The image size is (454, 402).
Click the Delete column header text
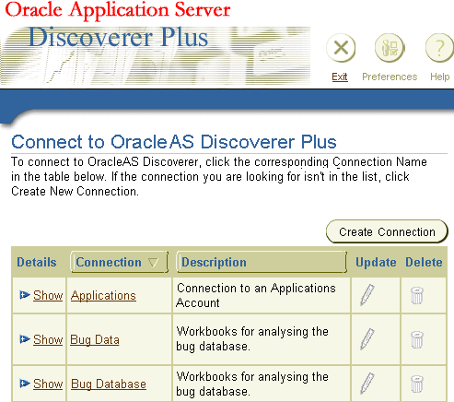tap(424, 262)
